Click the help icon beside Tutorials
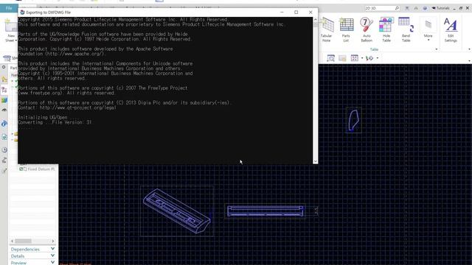Viewport: 472px width, 265px height. coord(425,8)
